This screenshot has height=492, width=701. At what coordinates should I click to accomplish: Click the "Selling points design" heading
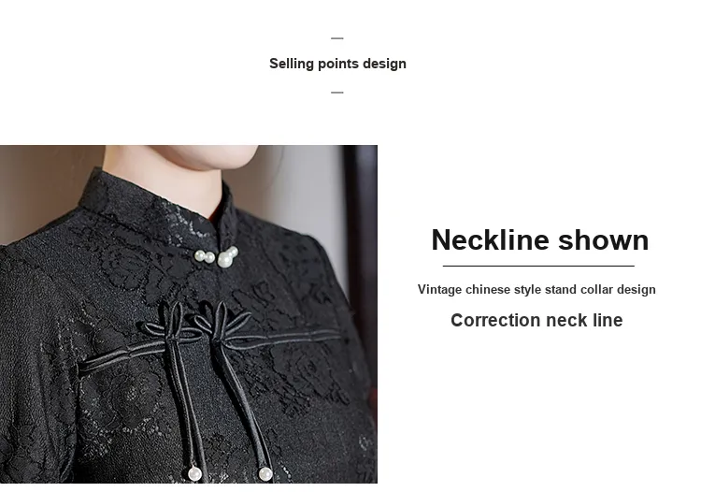click(x=337, y=64)
